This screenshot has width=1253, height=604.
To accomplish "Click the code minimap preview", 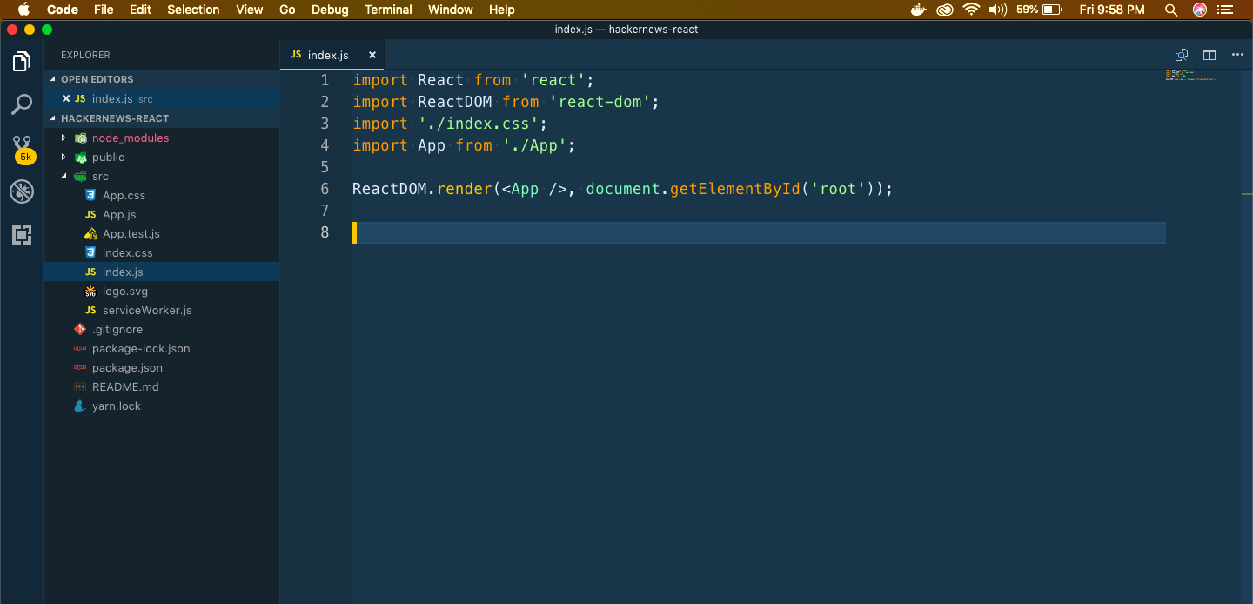I will pyautogui.click(x=1190, y=75).
